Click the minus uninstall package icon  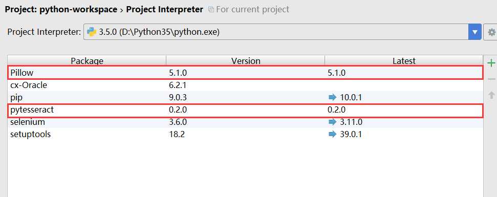(491, 79)
